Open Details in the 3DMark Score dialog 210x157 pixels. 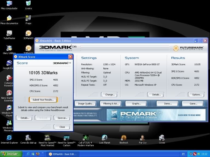pos(25,118)
